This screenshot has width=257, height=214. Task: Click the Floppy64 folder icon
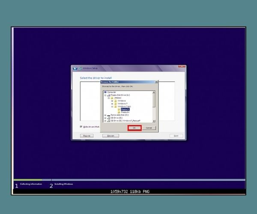point(119,112)
